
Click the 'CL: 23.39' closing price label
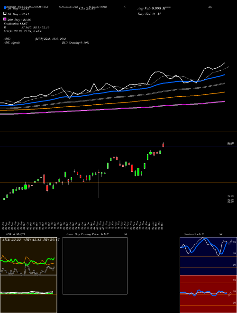(87, 9)
